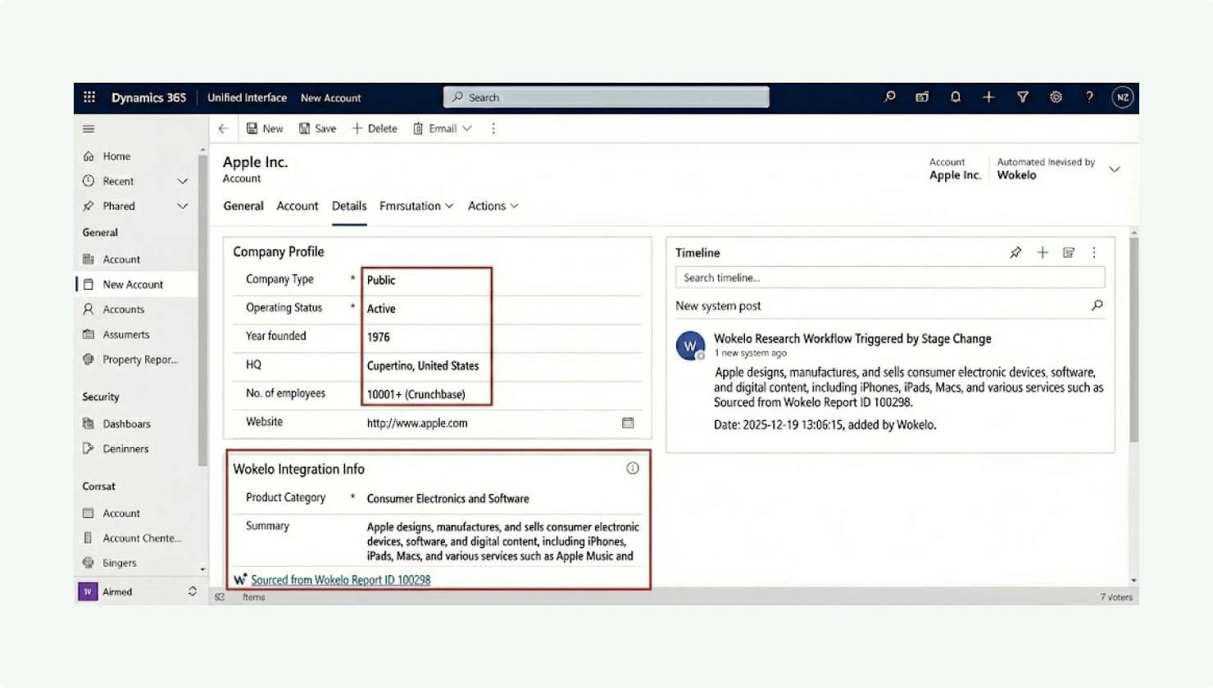
Task: Switch to the General tab
Action: click(243, 206)
